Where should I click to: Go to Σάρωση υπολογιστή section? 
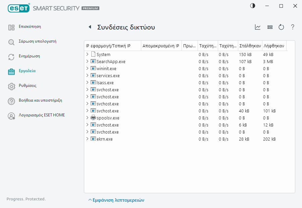pos(37,42)
